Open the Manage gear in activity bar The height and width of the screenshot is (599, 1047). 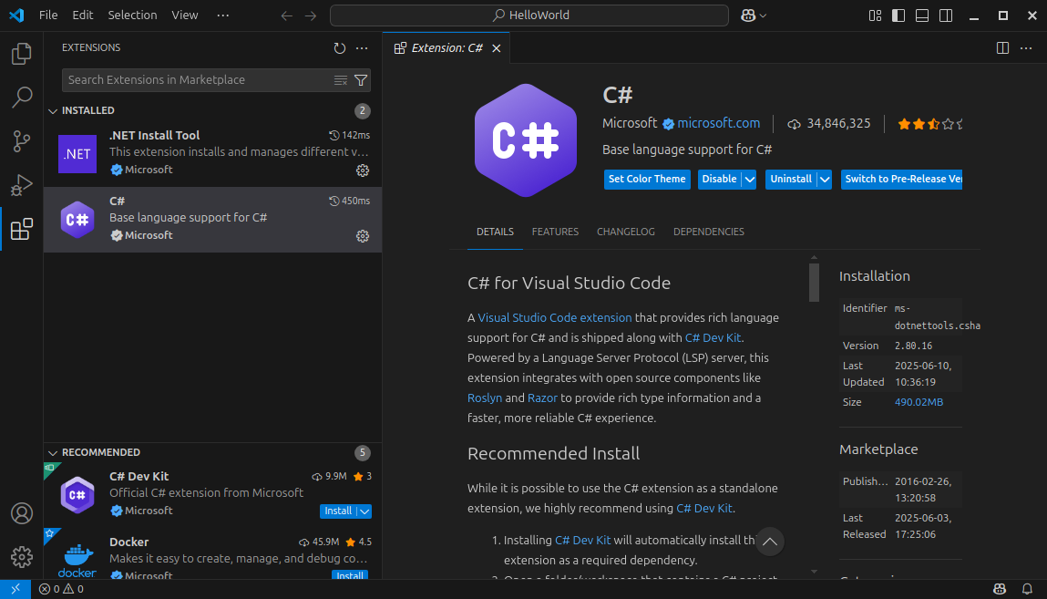tap(21, 557)
